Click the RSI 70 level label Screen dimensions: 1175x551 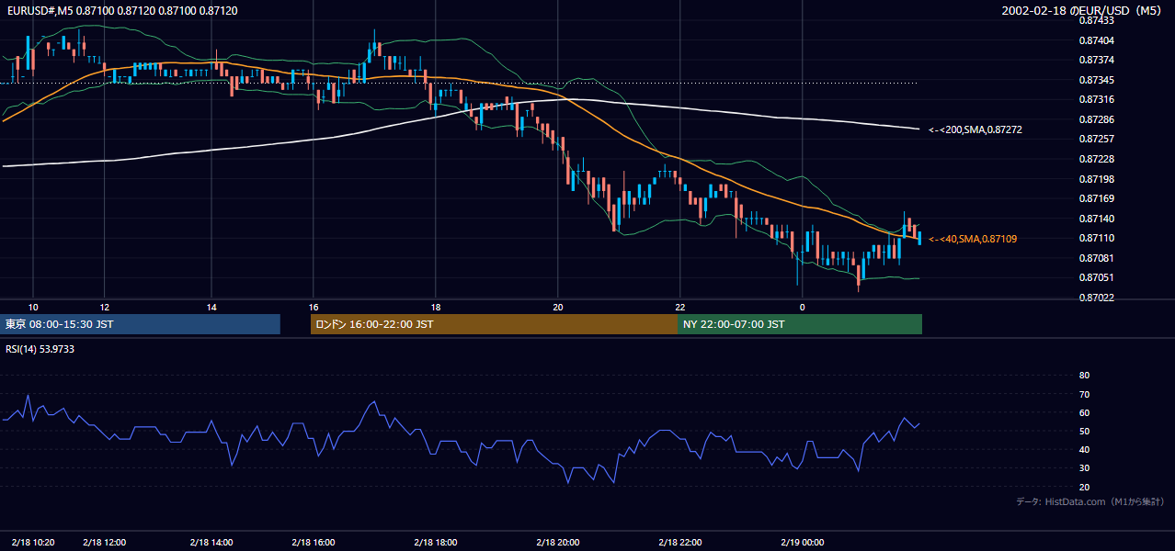tap(1084, 394)
